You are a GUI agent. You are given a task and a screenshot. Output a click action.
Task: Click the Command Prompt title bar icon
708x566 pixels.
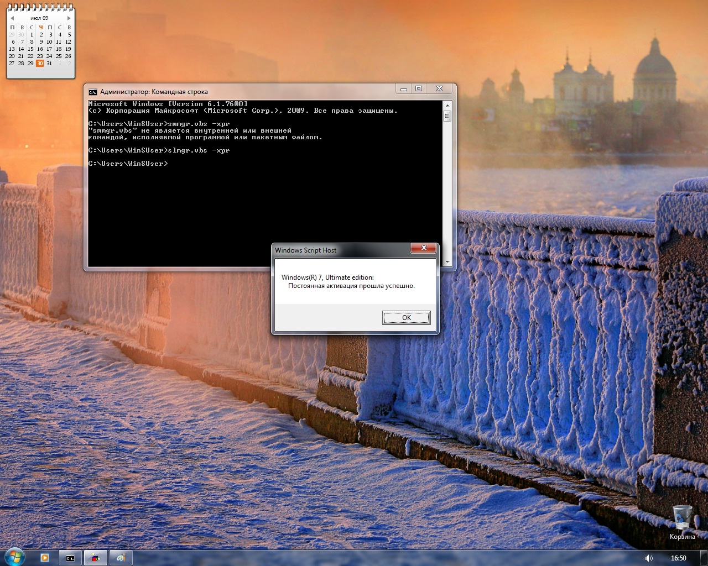coord(93,92)
